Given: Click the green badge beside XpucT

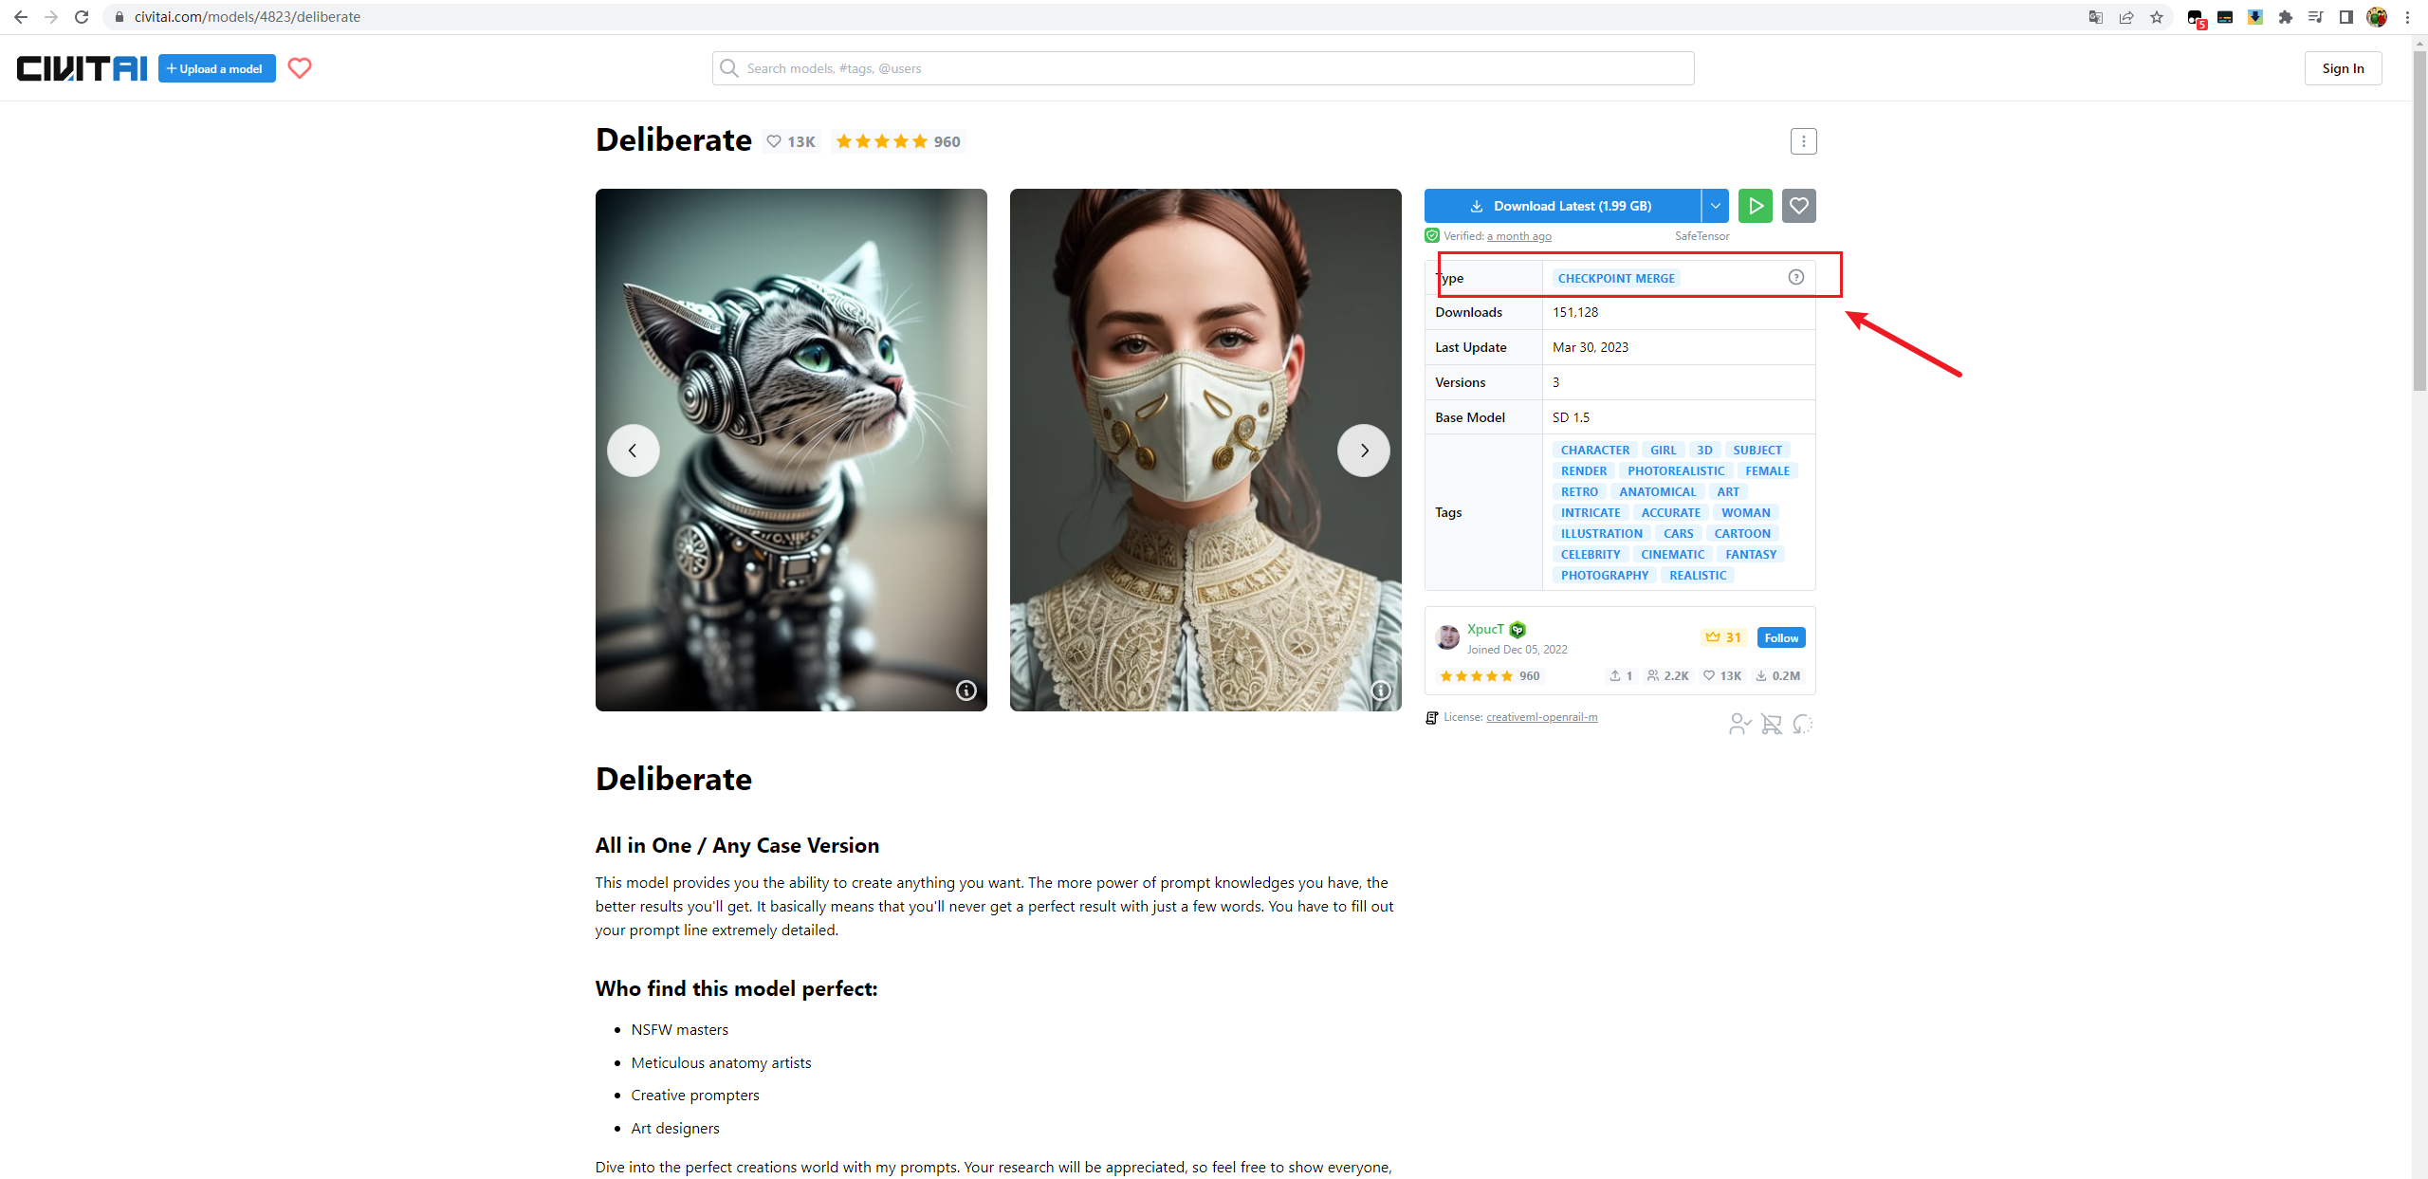Looking at the screenshot, I should (1517, 630).
